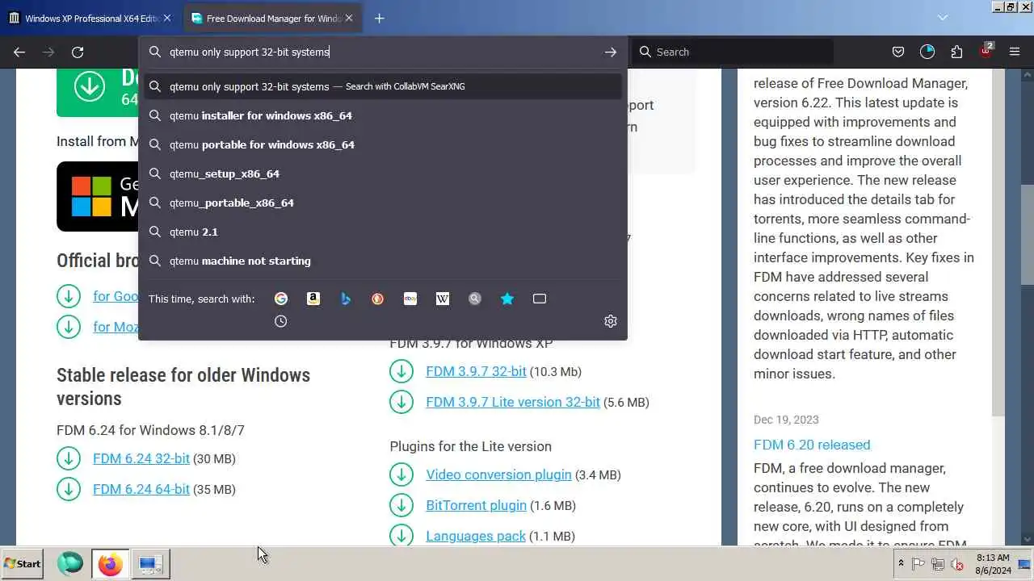
Task: Close the Windows XP Professional X64 tab
Action: [167, 18]
